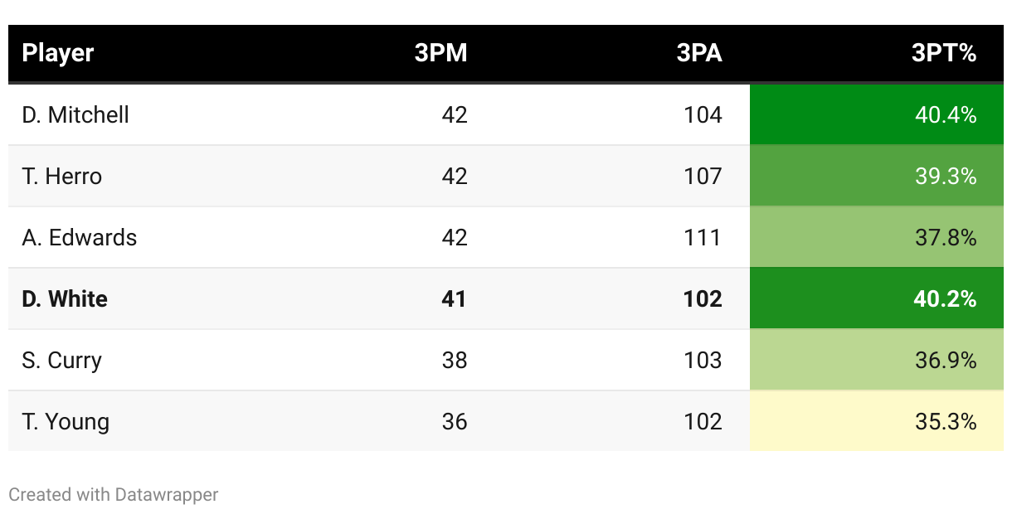Open the Created with Datawrapper link
Viewport: 1012px width, 514px height.
click(114, 495)
